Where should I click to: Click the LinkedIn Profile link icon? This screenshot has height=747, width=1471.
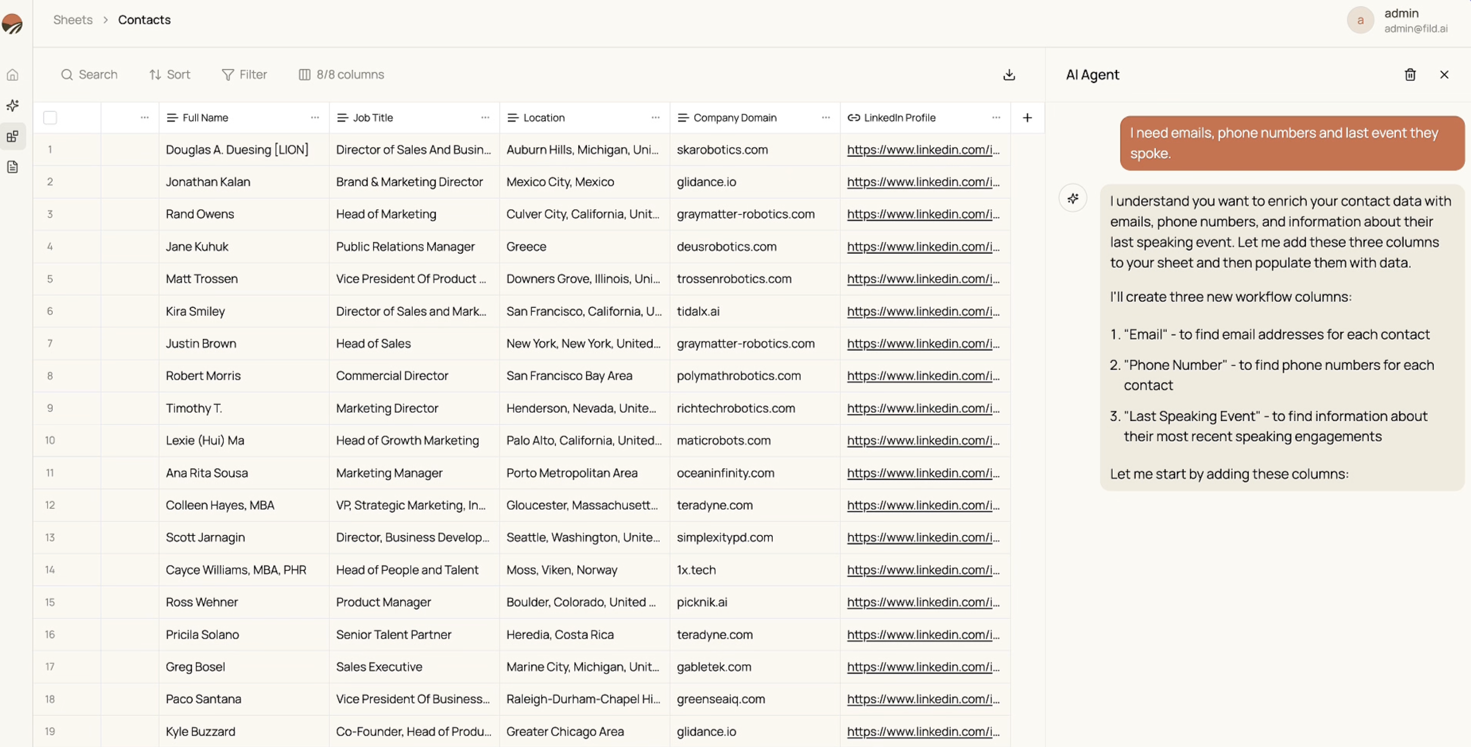pyautogui.click(x=853, y=117)
